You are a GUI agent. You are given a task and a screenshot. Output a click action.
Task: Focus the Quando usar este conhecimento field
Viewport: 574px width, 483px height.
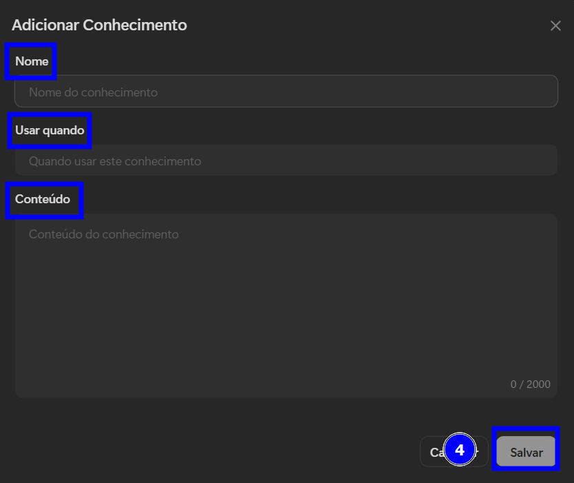[x=286, y=160]
